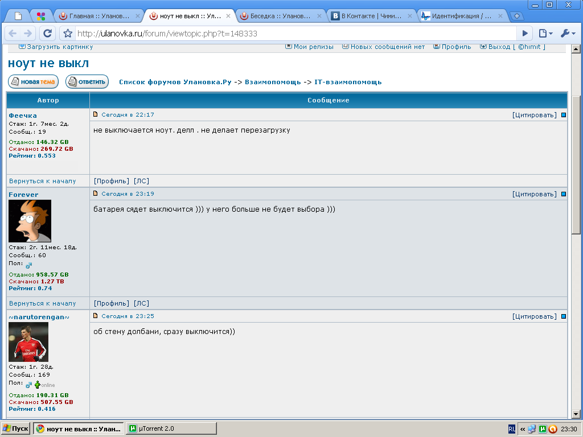Image resolution: width=583 pixels, height=437 pixels.
Task: Close the ноут не выкл tab
Action: (228, 16)
